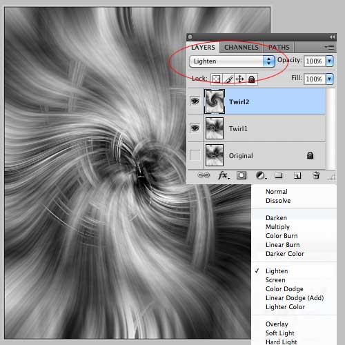This screenshot has width=345, height=345.
Task: Open the fx layer style menu
Action: pyautogui.click(x=224, y=175)
